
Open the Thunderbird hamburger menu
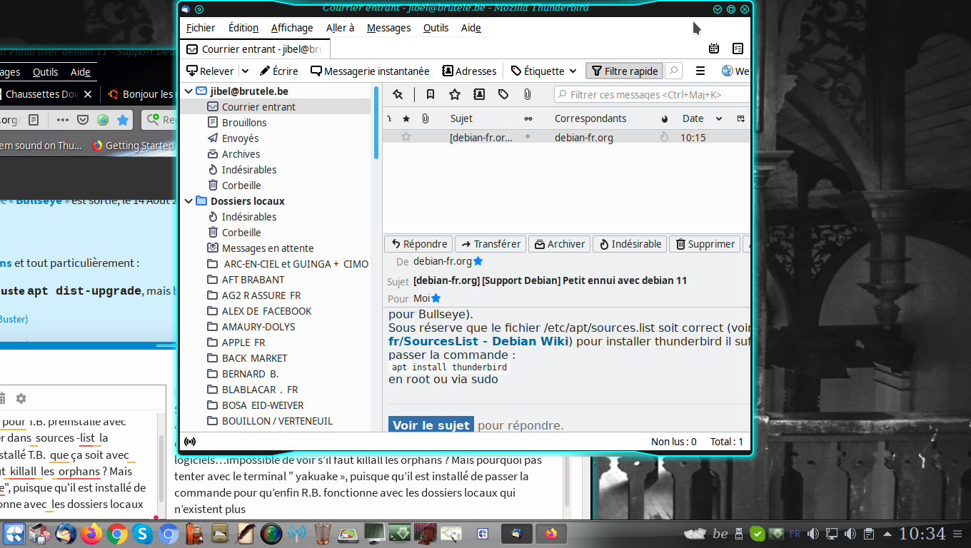(700, 71)
